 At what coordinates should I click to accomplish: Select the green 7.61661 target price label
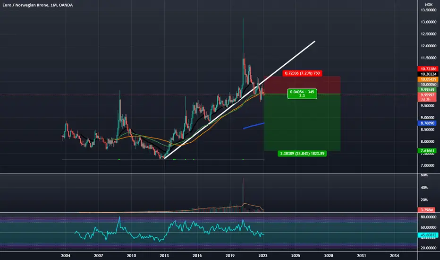click(428, 151)
